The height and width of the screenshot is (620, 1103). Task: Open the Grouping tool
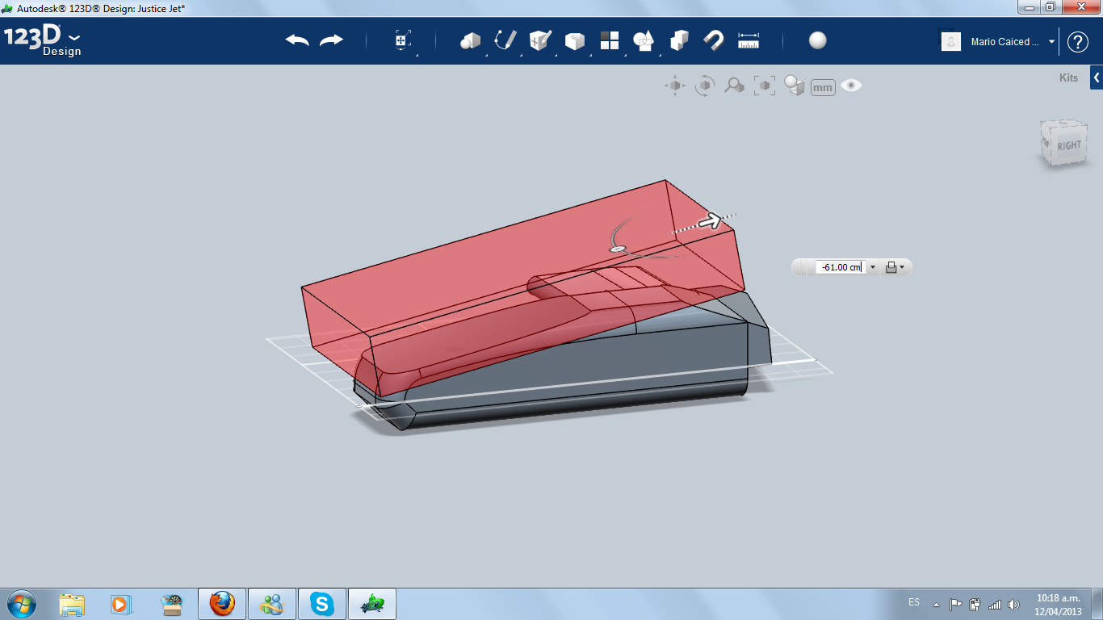tap(644, 40)
